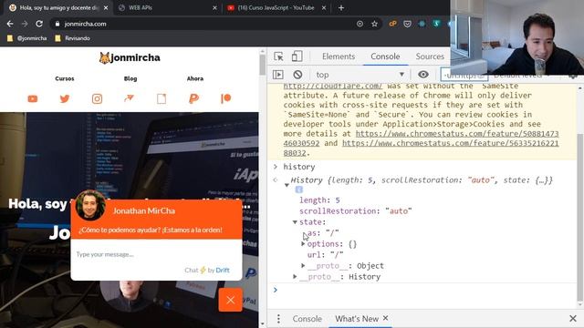This screenshot has height=328, width=584.
Task: Click the history command entry
Action: (x=299, y=167)
